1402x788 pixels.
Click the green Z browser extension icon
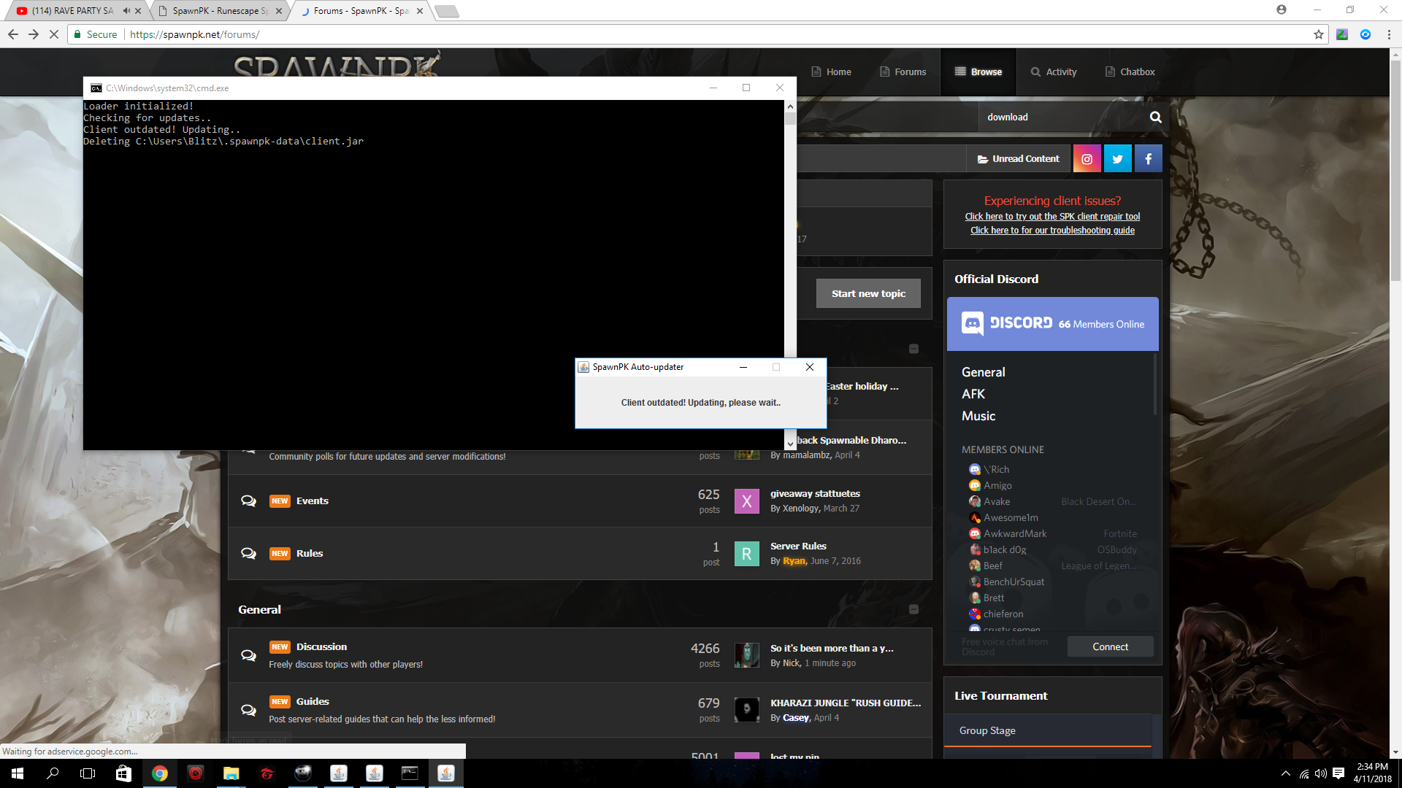click(1342, 34)
